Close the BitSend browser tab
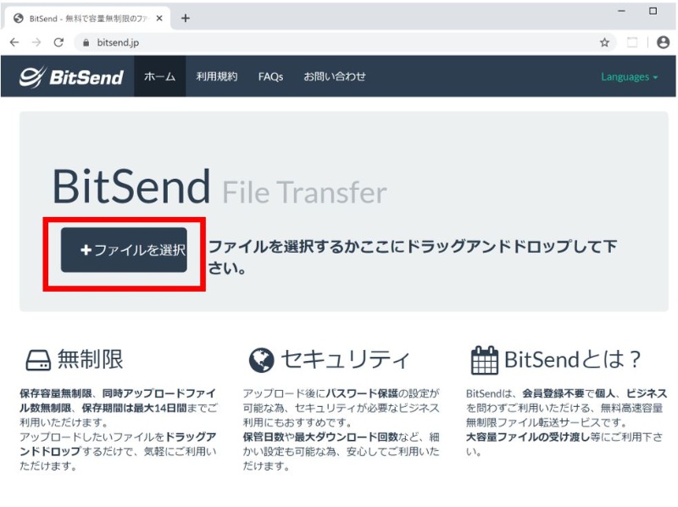Image resolution: width=678 pixels, height=507 pixels. click(x=159, y=18)
